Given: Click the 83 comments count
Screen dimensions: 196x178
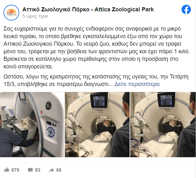Looking at the screenshot, I should pyautogui.click(x=38, y=170).
